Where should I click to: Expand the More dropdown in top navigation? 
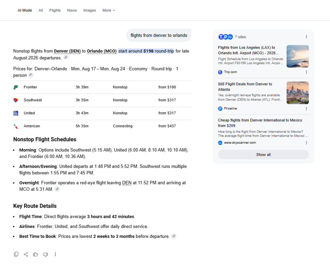click(x=109, y=10)
